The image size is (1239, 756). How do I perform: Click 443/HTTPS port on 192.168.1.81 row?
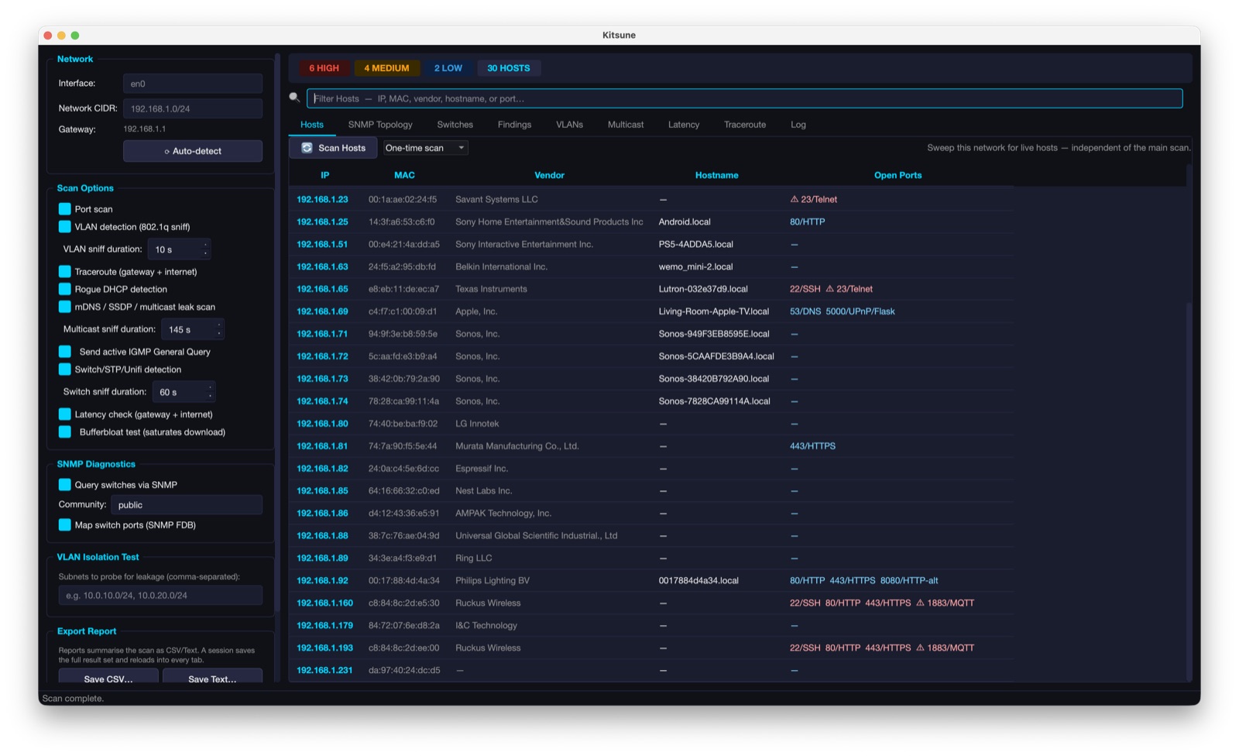click(x=812, y=446)
